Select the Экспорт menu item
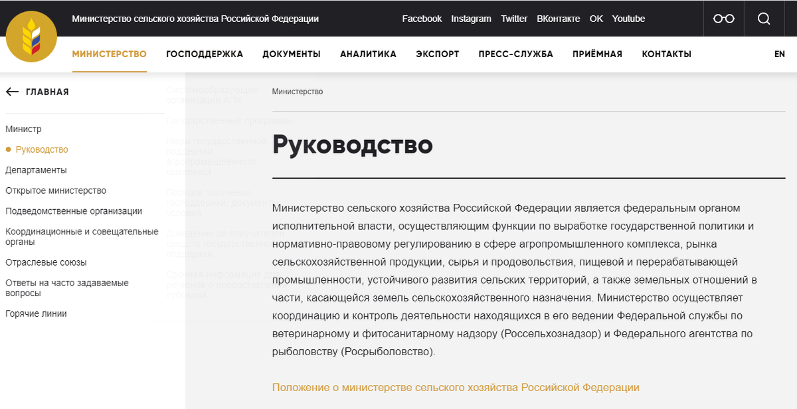The width and height of the screenshot is (797, 409). (x=438, y=54)
